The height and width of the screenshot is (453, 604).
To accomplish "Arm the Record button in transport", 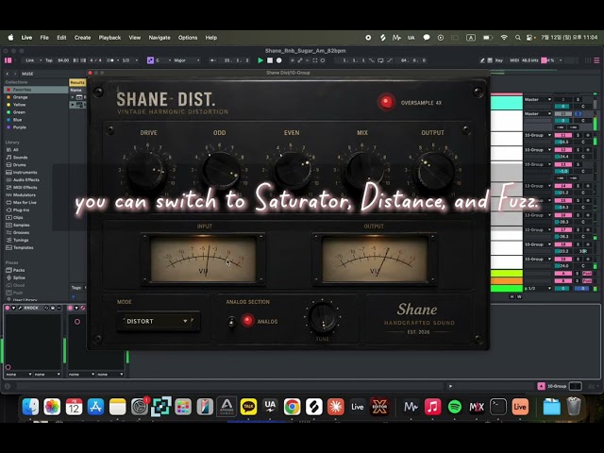I will point(279,60).
